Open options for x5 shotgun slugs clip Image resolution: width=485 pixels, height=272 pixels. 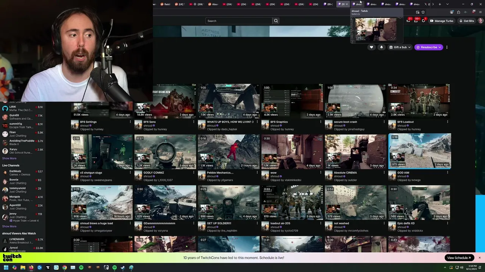130,173
